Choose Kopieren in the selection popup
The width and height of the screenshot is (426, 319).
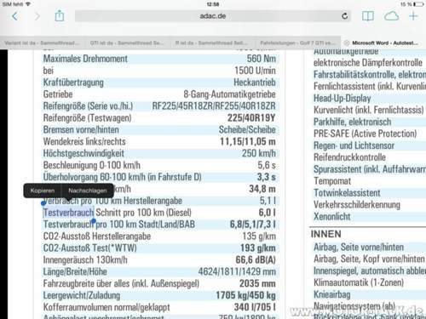point(43,191)
